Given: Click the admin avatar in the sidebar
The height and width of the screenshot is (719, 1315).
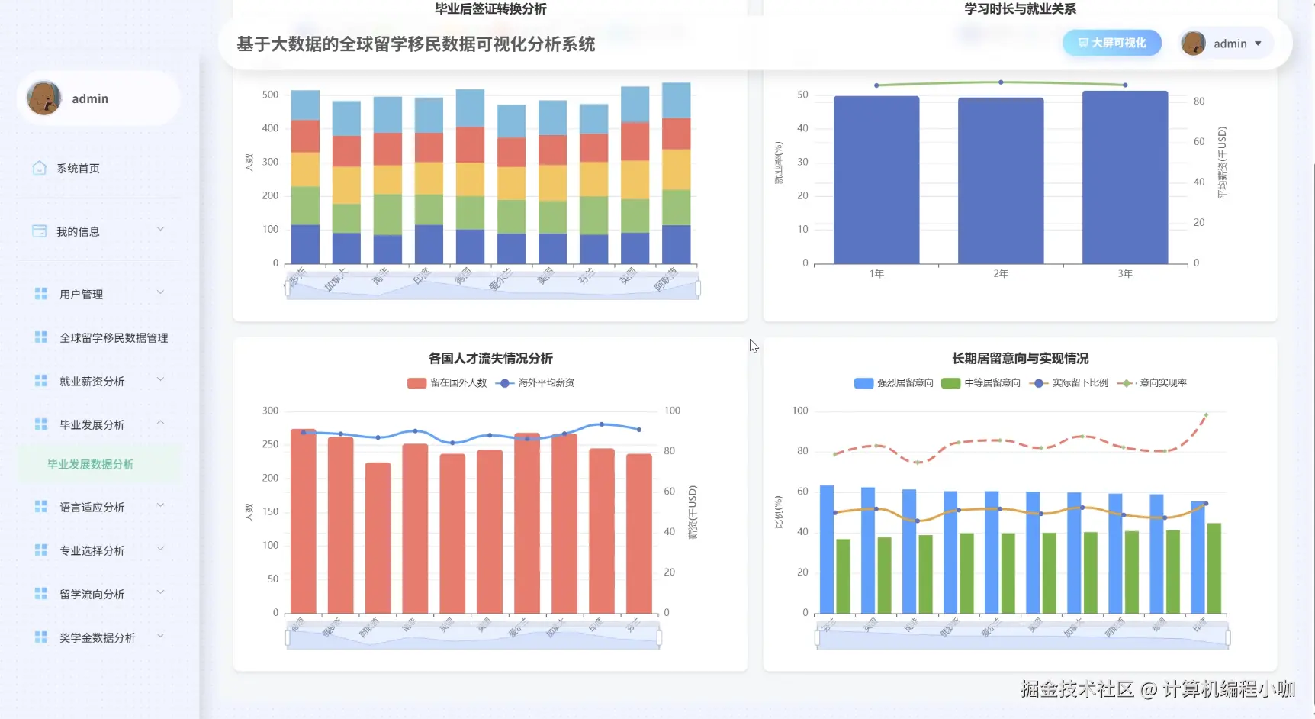Looking at the screenshot, I should click(x=44, y=98).
